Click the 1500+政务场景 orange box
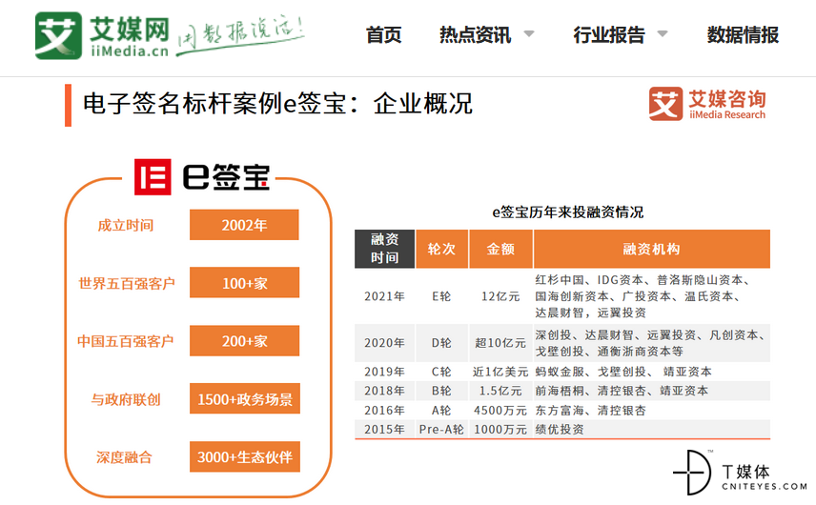The width and height of the screenshot is (816, 505). (245, 398)
